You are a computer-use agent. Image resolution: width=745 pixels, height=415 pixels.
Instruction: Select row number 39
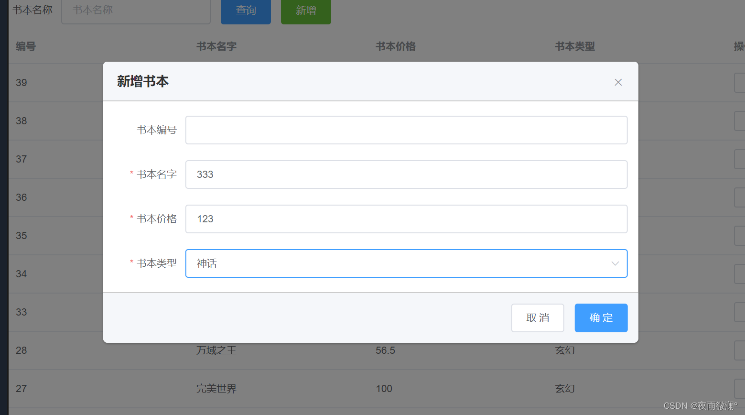click(22, 83)
